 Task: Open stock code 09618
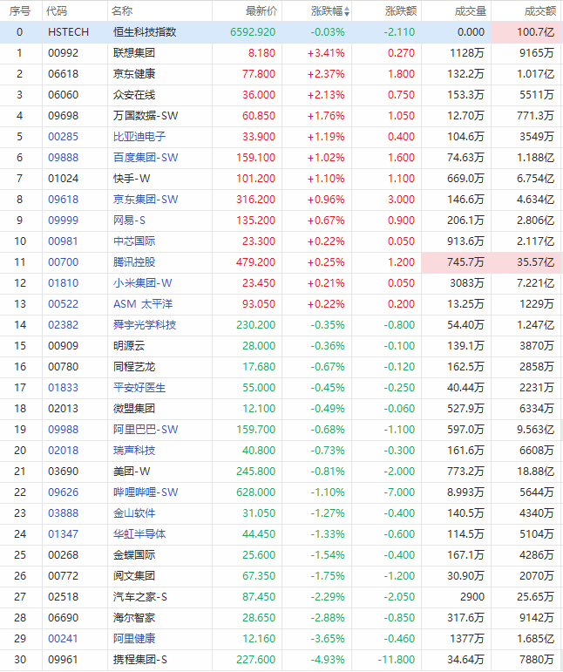63,200
